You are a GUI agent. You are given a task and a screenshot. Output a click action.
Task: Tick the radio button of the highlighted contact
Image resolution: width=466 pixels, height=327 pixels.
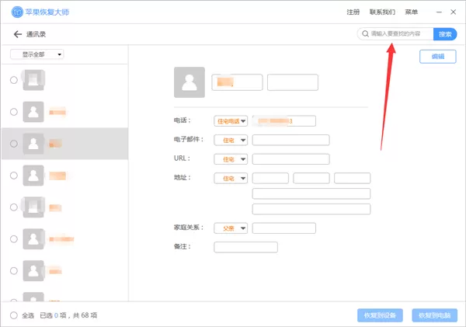(x=14, y=144)
